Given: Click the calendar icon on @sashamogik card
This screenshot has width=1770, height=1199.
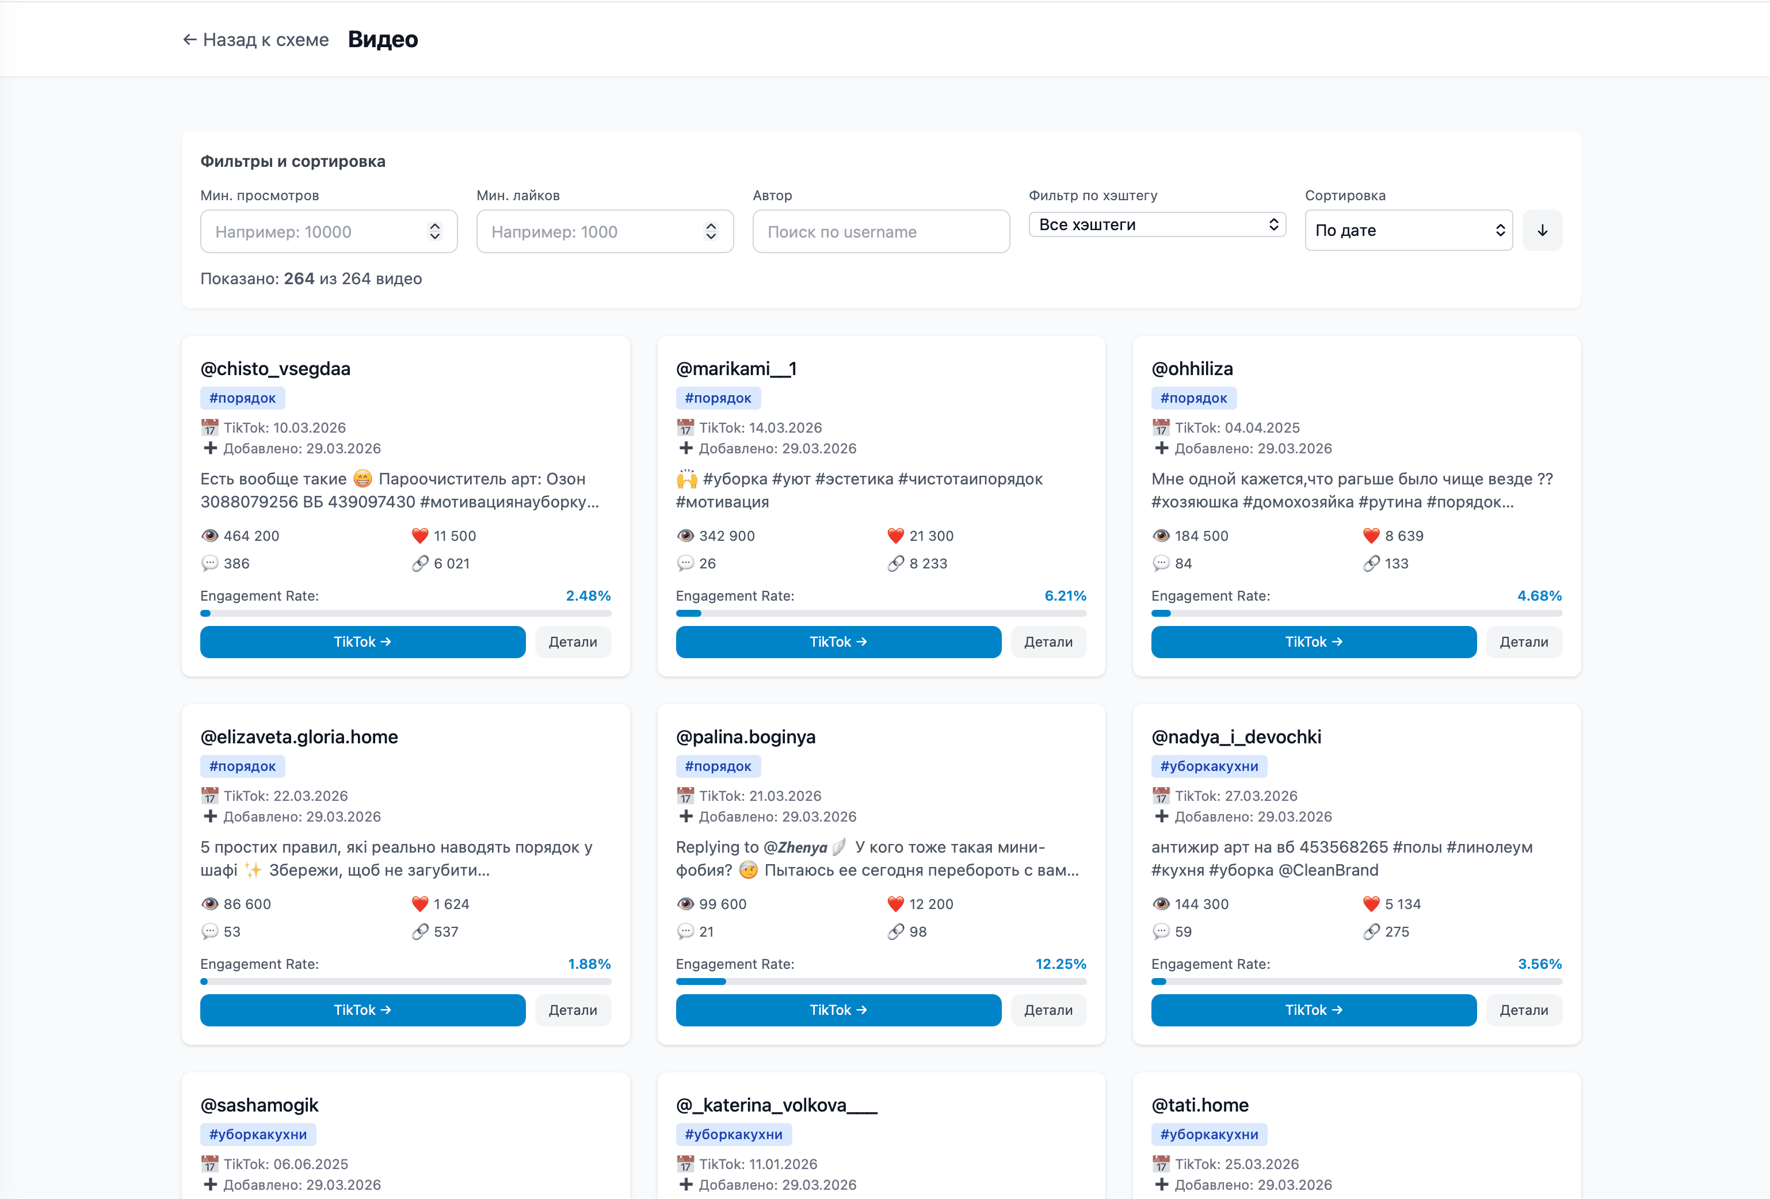Looking at the screenshot, I should (211, 1164).
